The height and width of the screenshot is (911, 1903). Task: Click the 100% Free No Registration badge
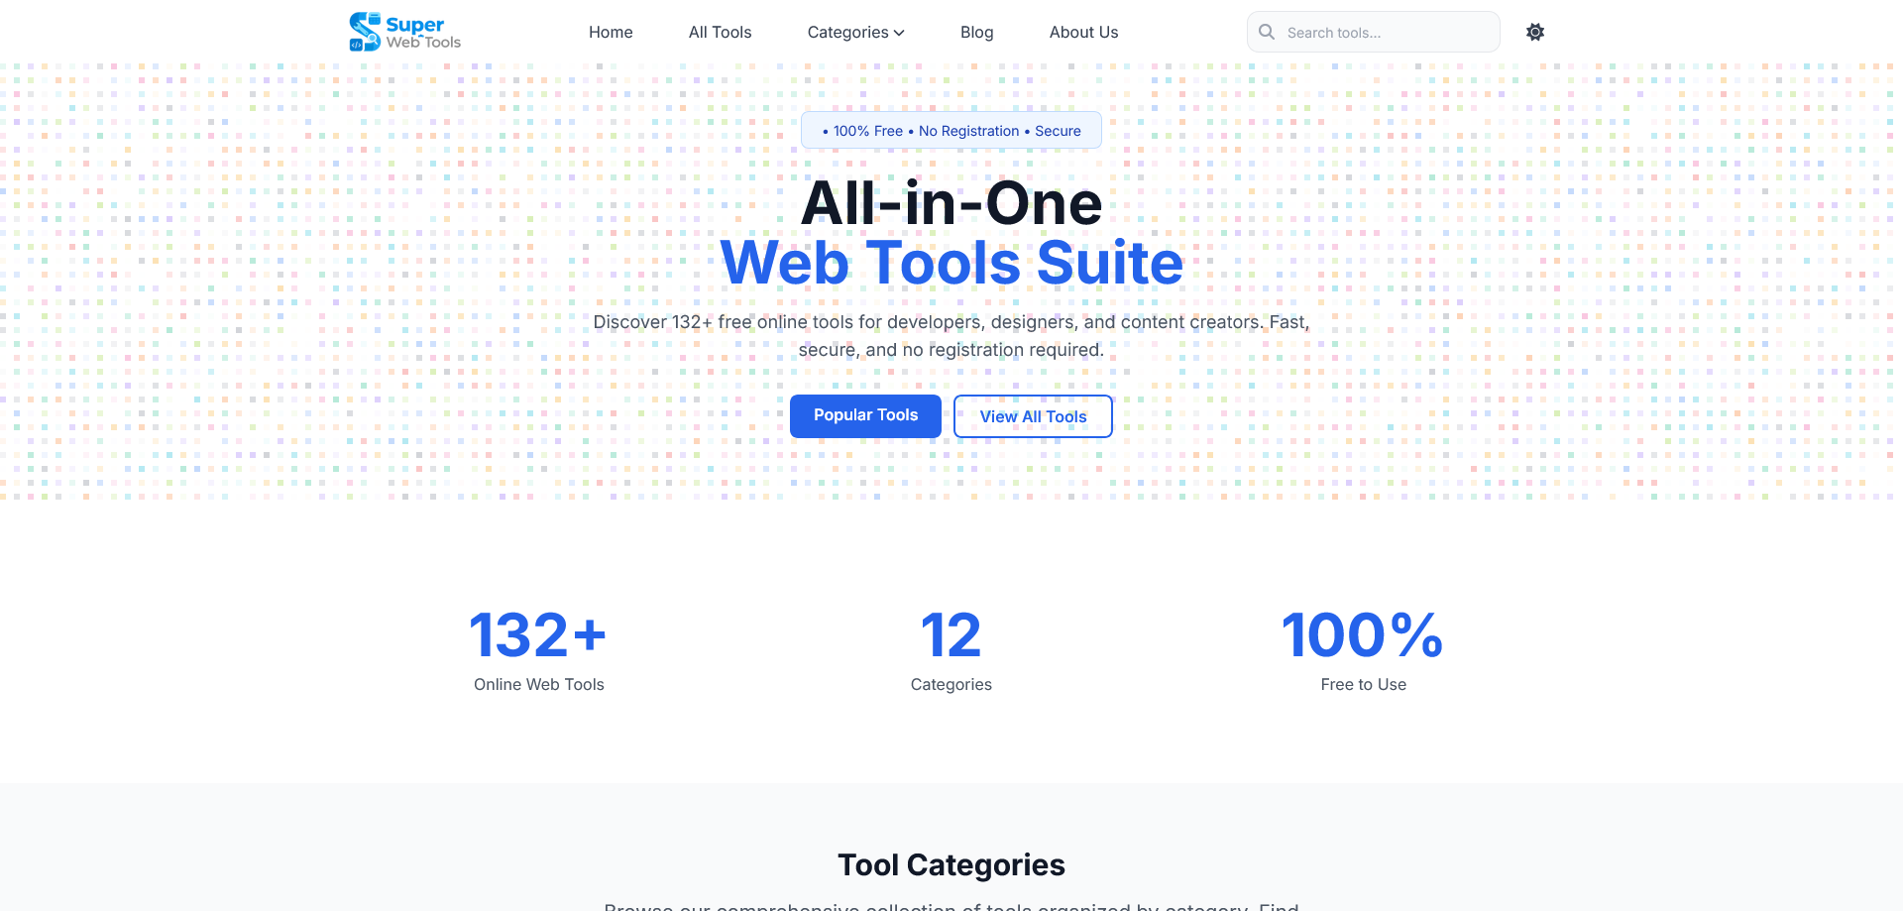click(x=951, y=131)
